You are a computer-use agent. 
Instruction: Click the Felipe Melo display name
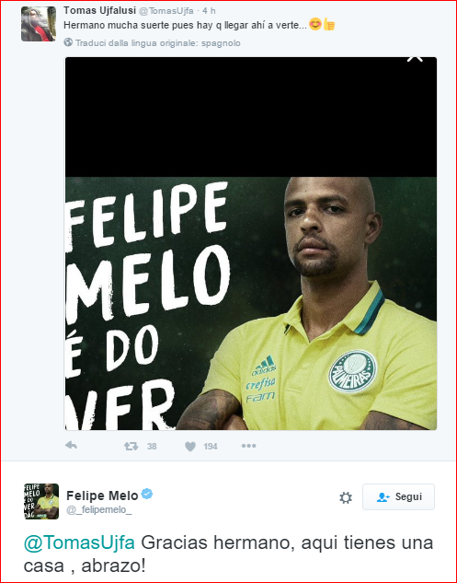pos(102,496)
